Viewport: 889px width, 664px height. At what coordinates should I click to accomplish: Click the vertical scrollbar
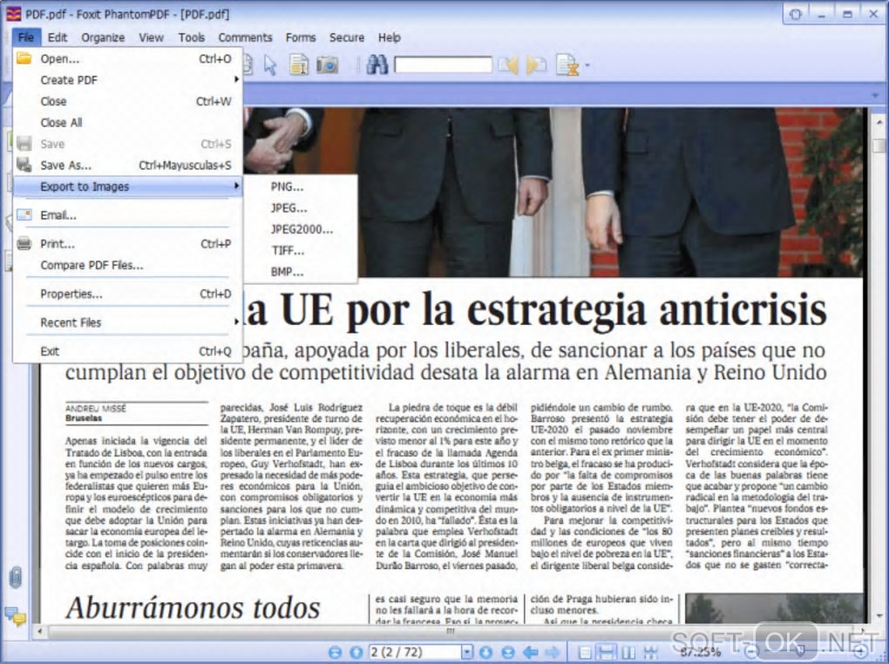point(879,369)
